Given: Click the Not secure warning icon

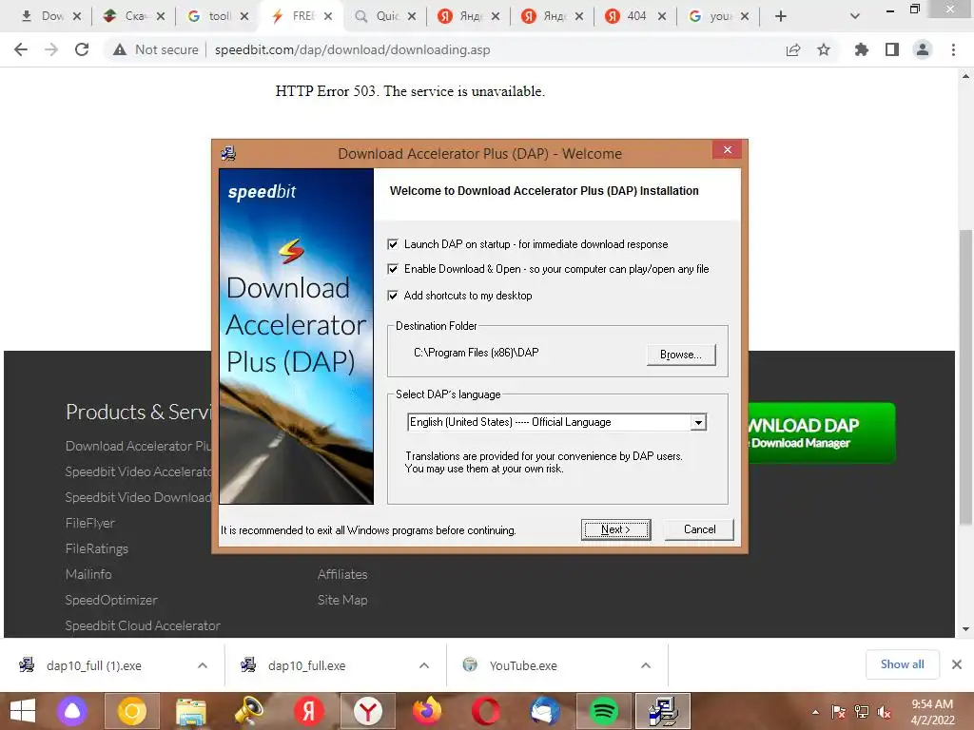Looking at the screenshot, I should tap(120, 49).
